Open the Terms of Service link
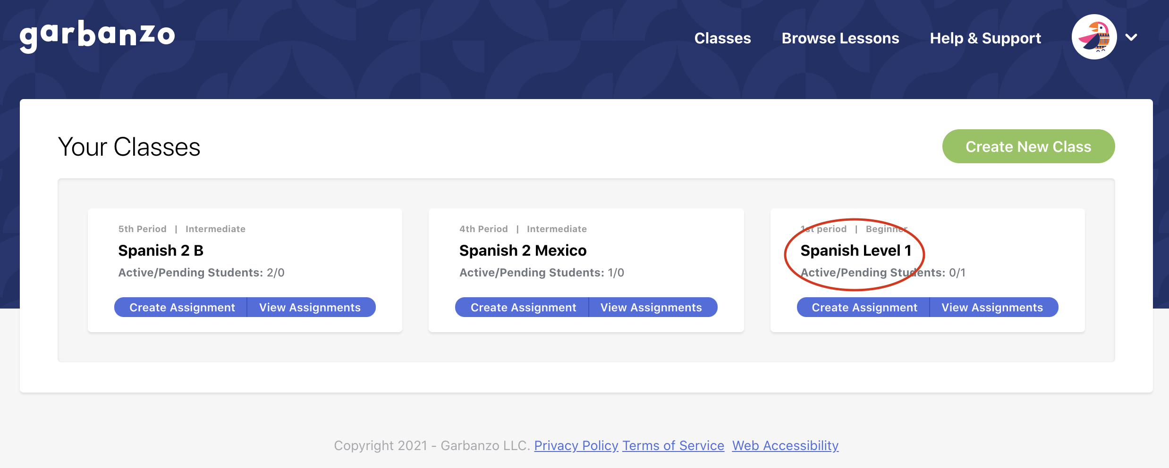 [673, 445]
